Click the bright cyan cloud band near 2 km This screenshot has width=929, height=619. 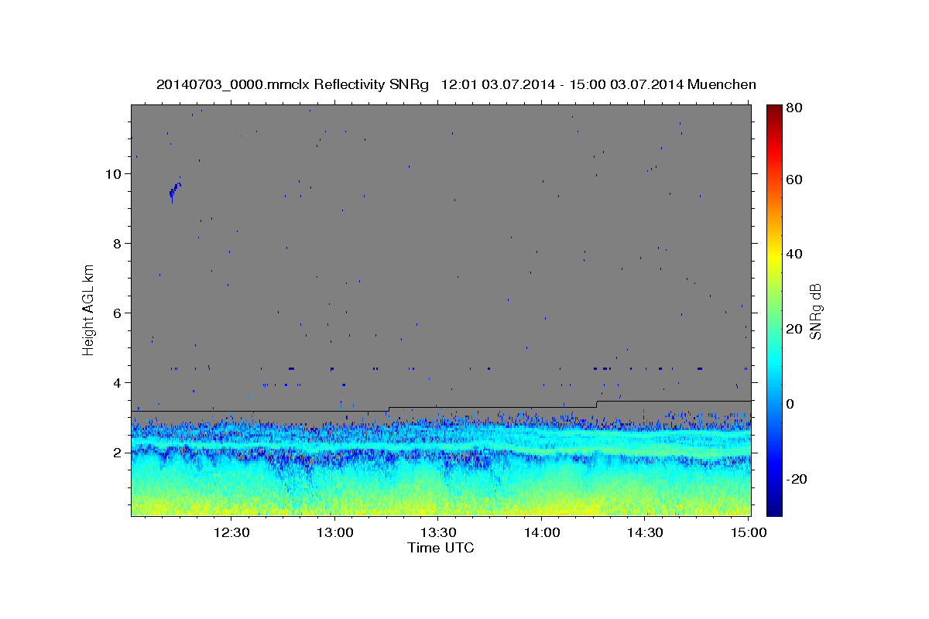tap(441, 446)
